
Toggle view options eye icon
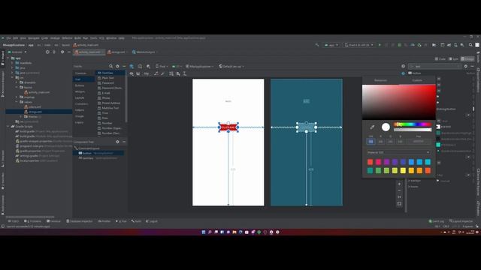132,73
